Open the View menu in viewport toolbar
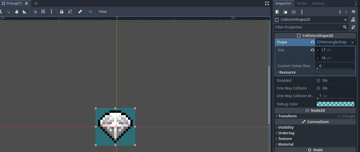The height and width of the screenshot is (152, 360). 103,12
